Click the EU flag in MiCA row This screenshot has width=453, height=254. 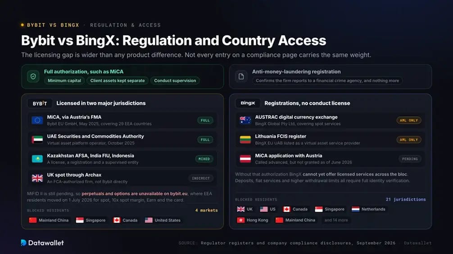[37, 120]
